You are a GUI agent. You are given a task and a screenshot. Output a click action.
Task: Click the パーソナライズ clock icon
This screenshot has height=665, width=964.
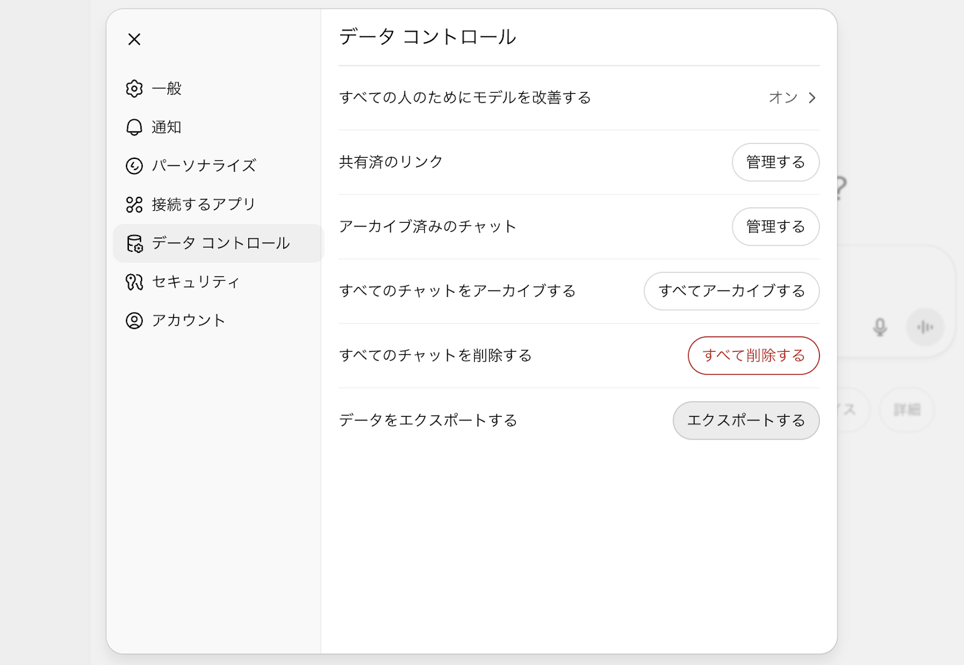coord(134,166)
